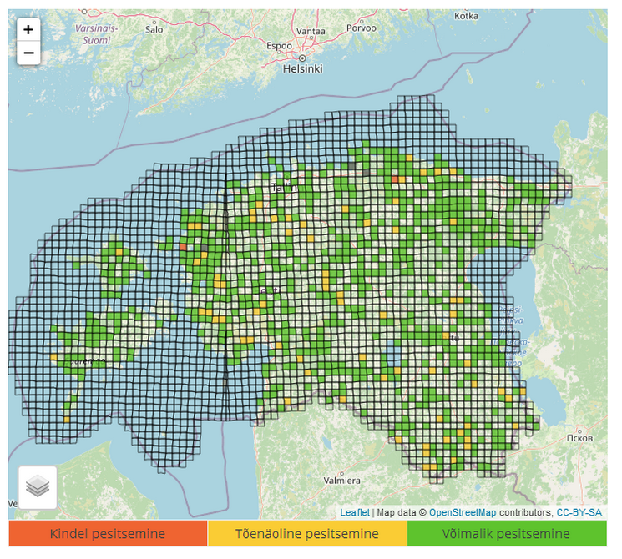This screenshot has width=622, height=559.
Task: Zoom out of the map
Action: [x=28, y=53]
